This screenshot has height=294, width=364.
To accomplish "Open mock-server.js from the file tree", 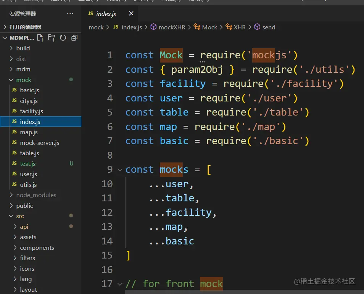I will [x=39, y=143].
